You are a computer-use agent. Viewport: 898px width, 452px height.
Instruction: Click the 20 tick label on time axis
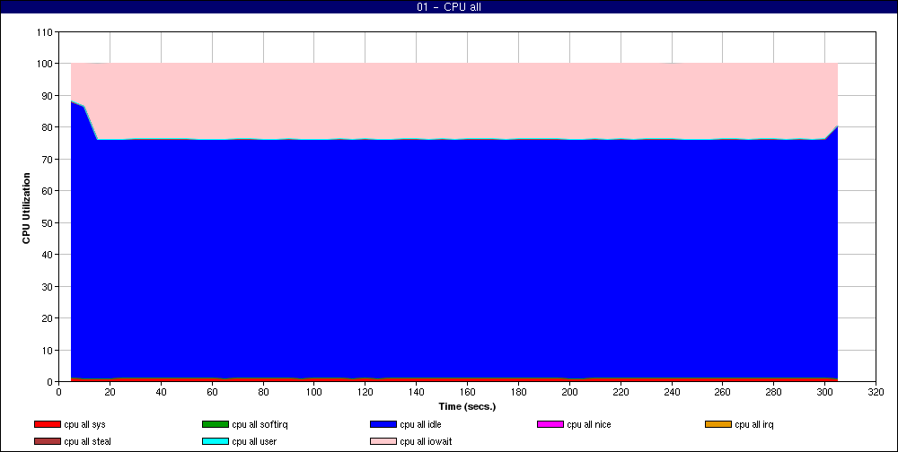(x=110, y=393)
